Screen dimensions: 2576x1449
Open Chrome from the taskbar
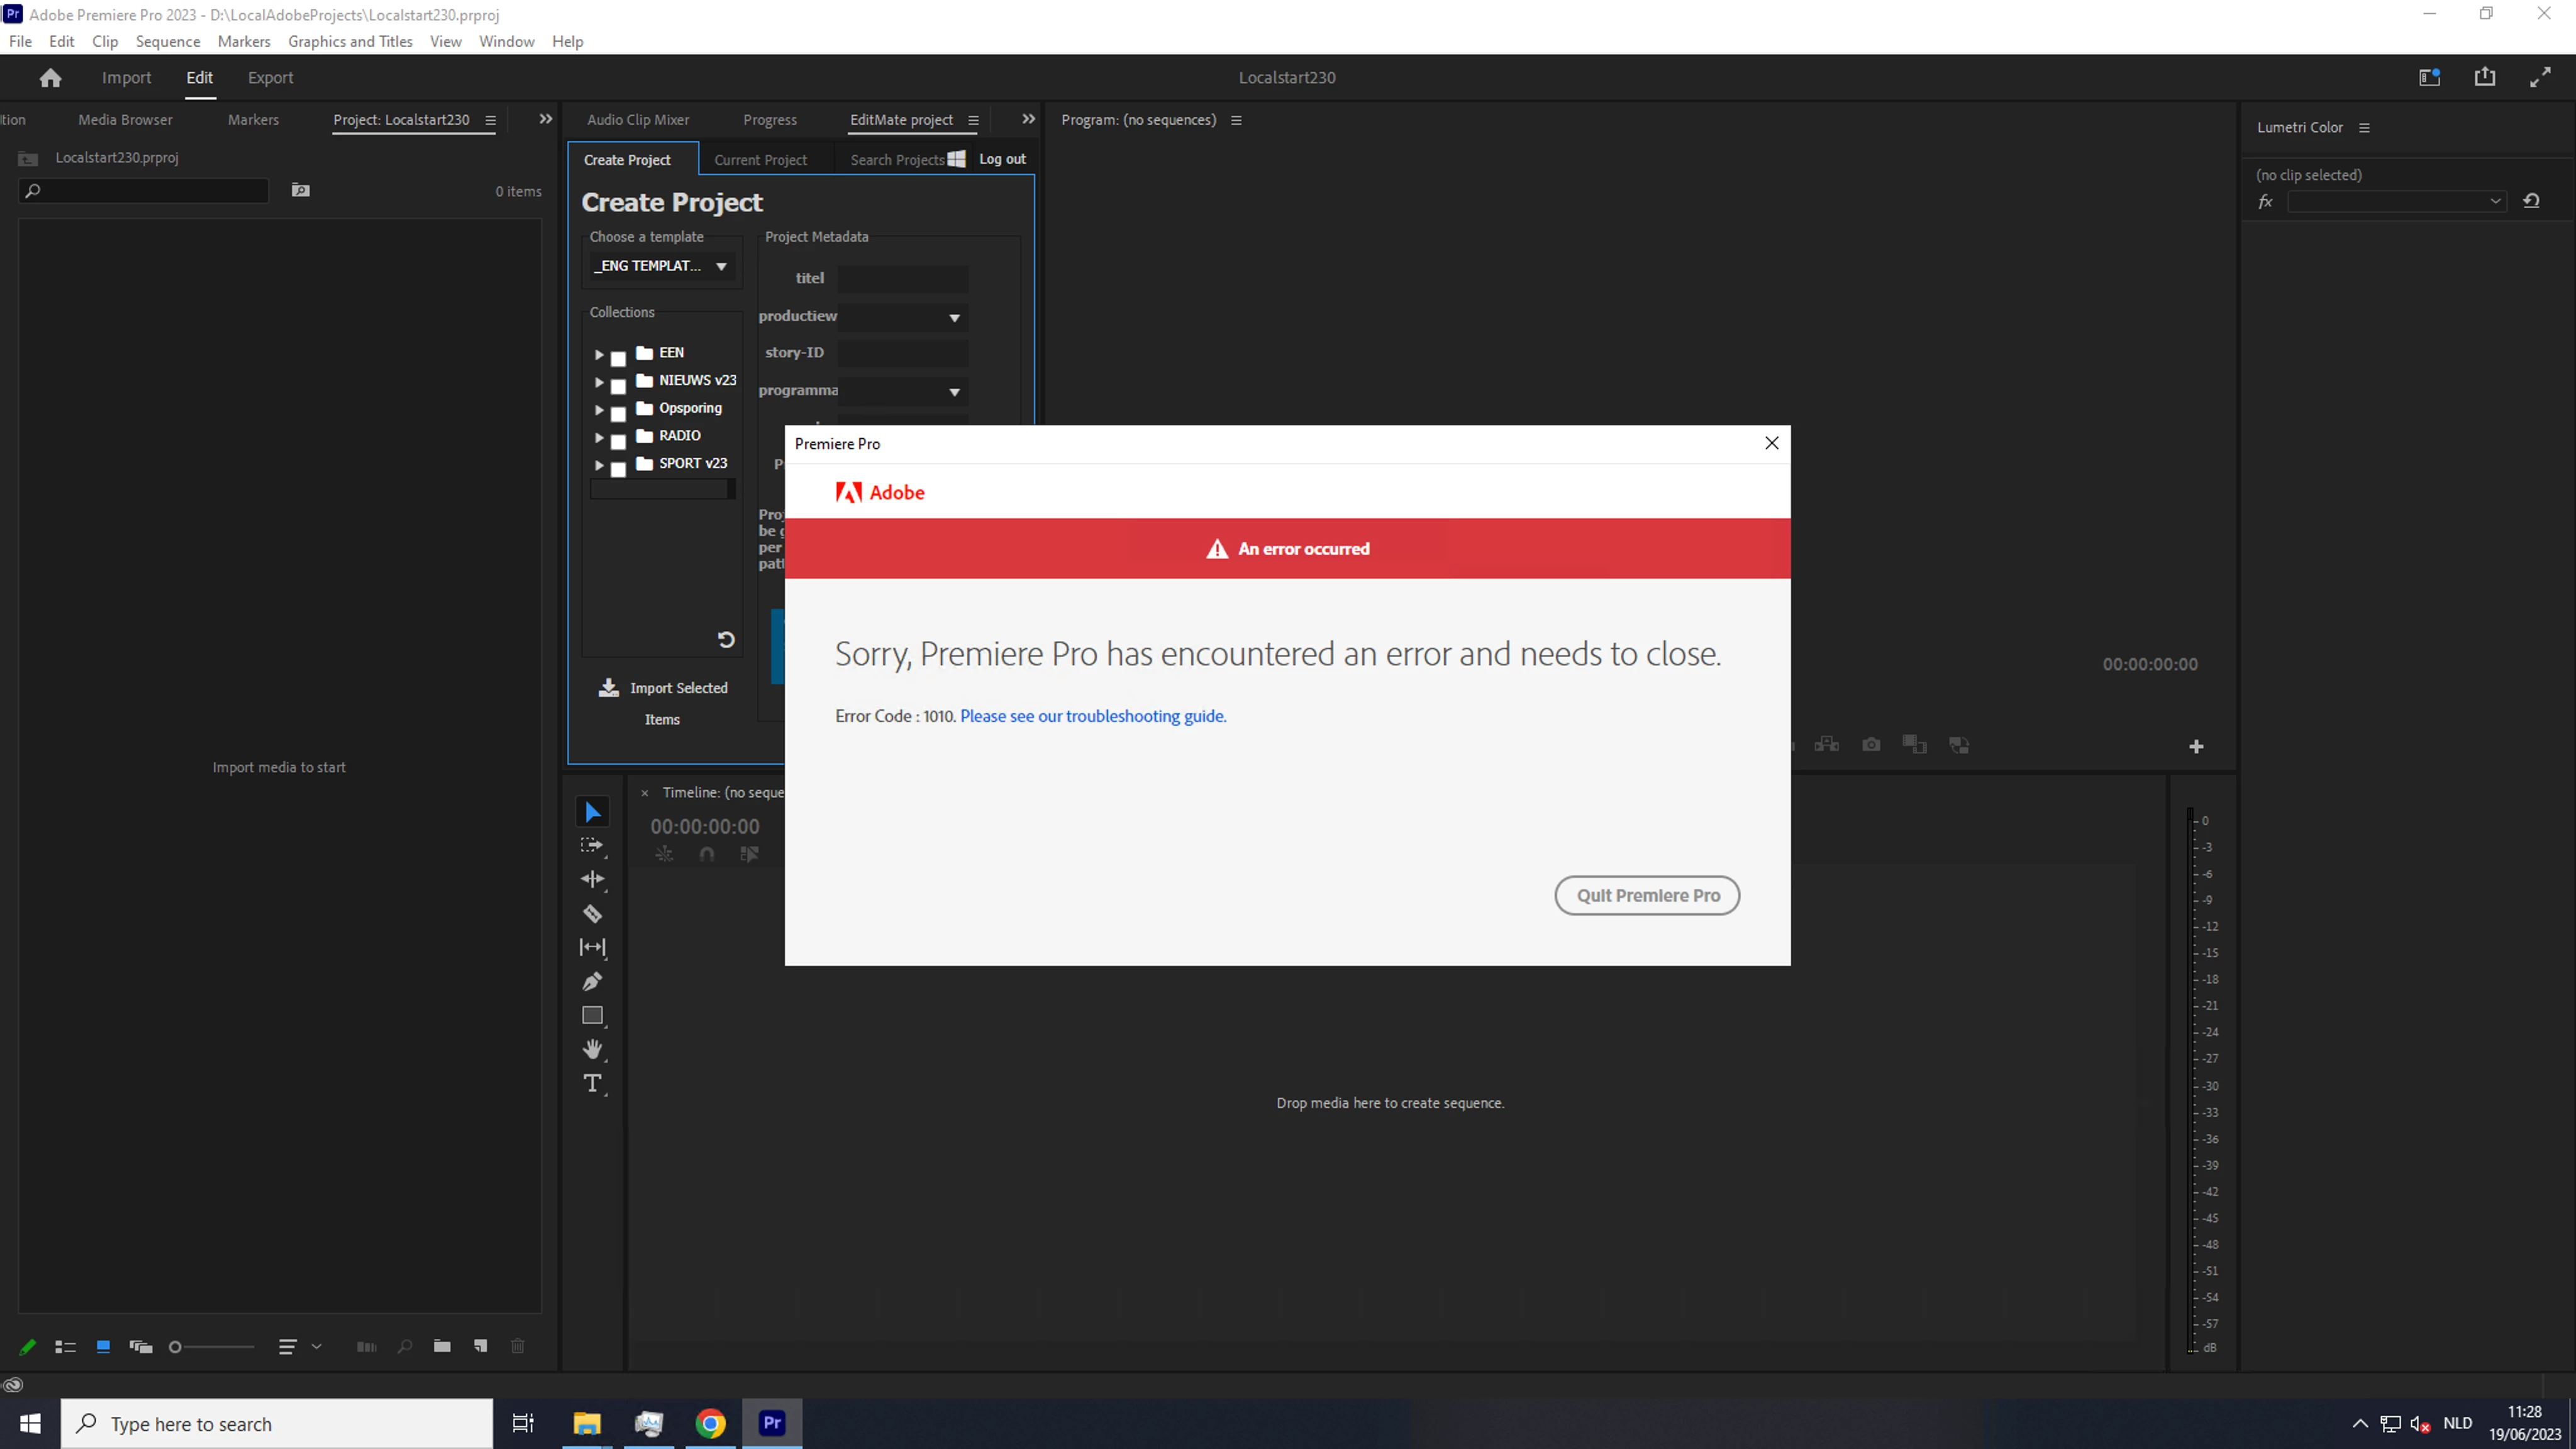click(x=710, y=1423)
